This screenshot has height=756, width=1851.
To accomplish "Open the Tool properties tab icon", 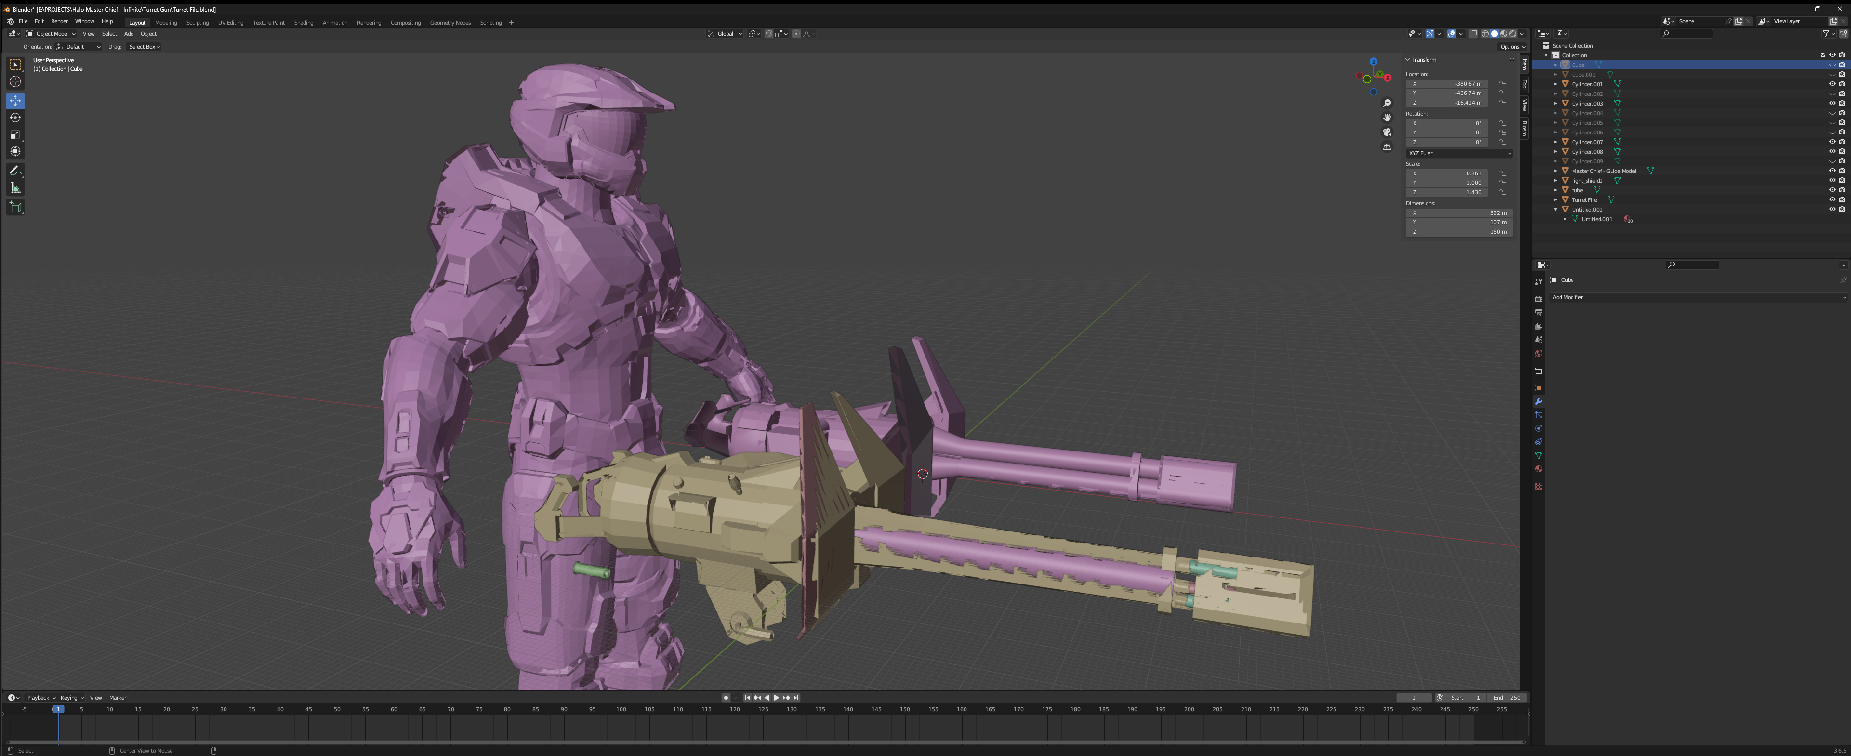I will [x=1538, y=282].
